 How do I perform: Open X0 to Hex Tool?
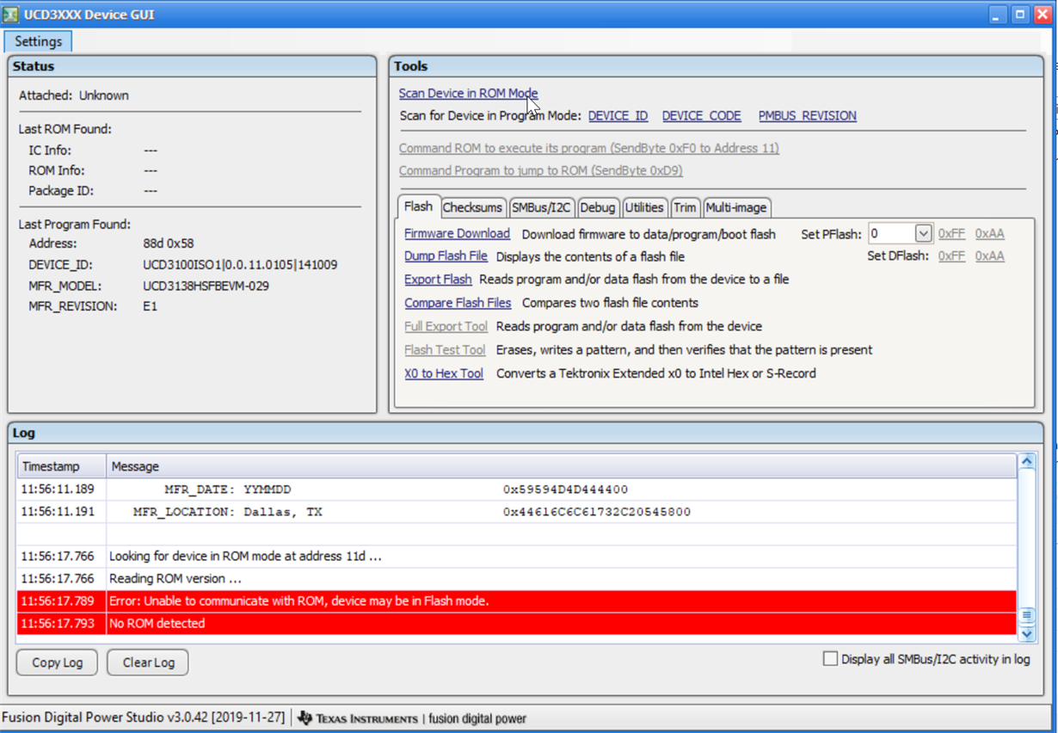coord(444,373)
